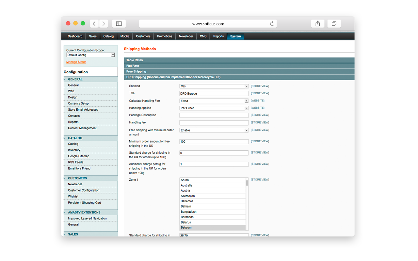Open the Handling applied dropdown
The height and width of the screenshot is (261, 418).
point(214,108)
